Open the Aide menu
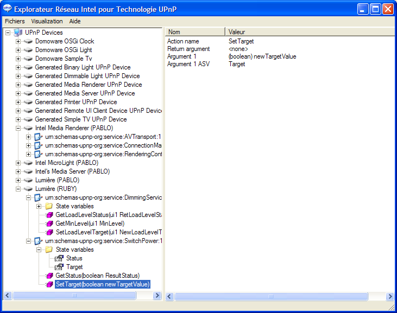Image resolution: width=397 pixels, height=313 pixels. (x=75, y=21)
